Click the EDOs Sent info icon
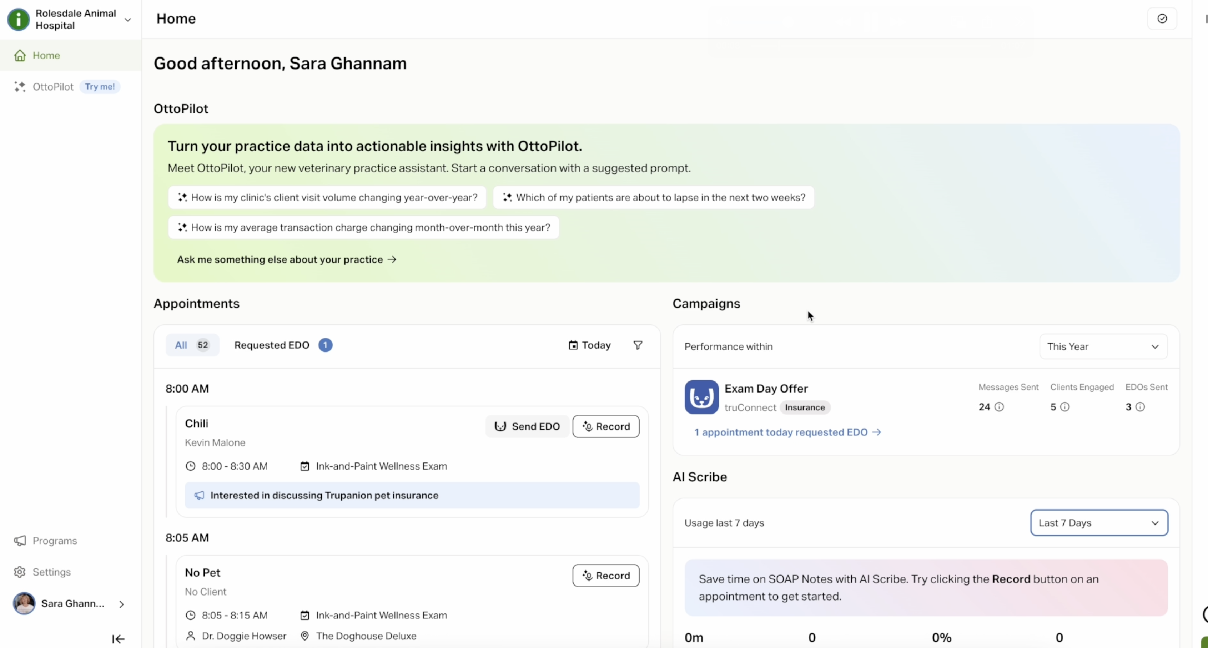 [x=1141, y=407]
